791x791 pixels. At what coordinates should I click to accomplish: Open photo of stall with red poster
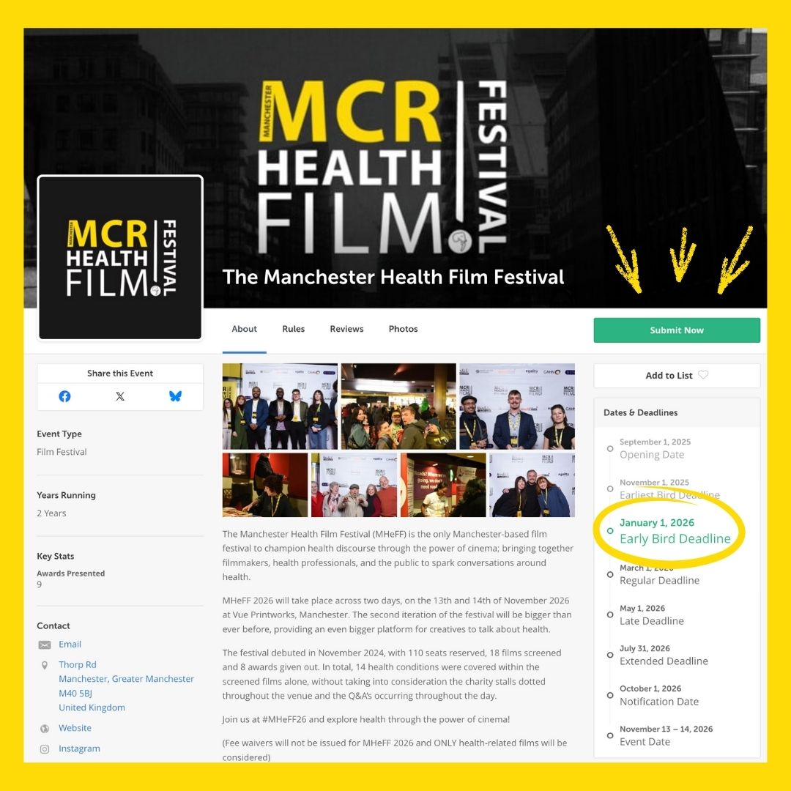click(x=443, y=485)
